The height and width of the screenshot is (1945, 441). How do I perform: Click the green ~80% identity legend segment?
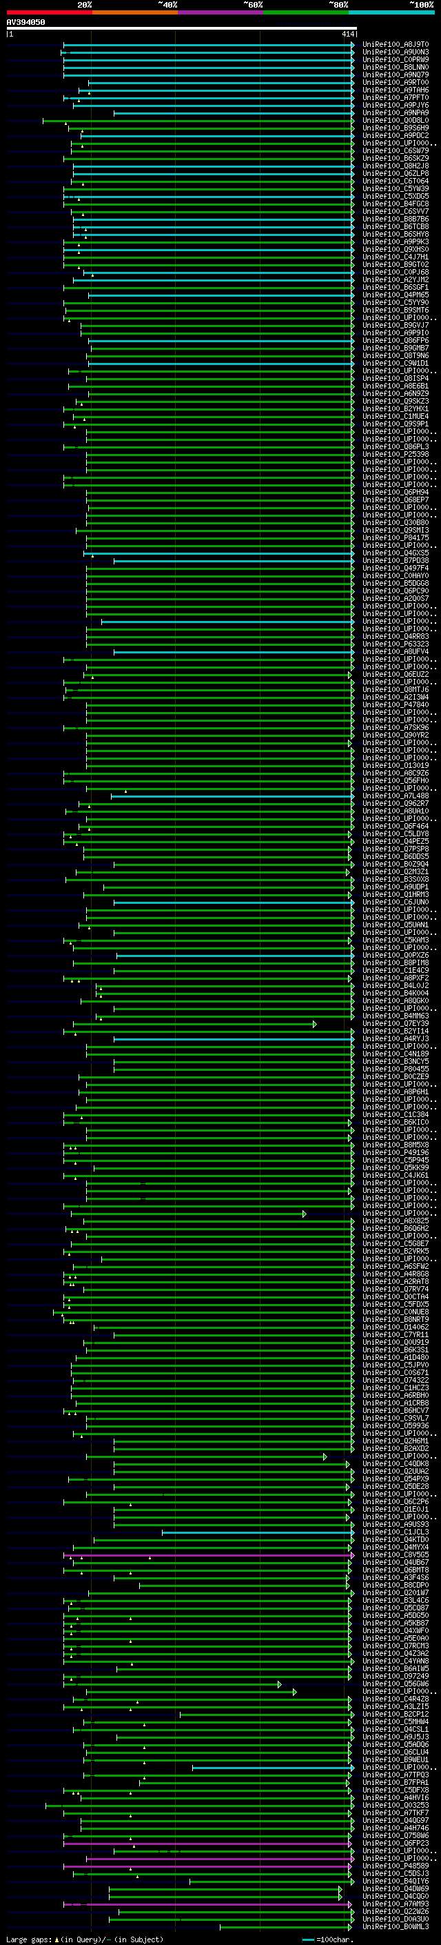click(306, 12)
